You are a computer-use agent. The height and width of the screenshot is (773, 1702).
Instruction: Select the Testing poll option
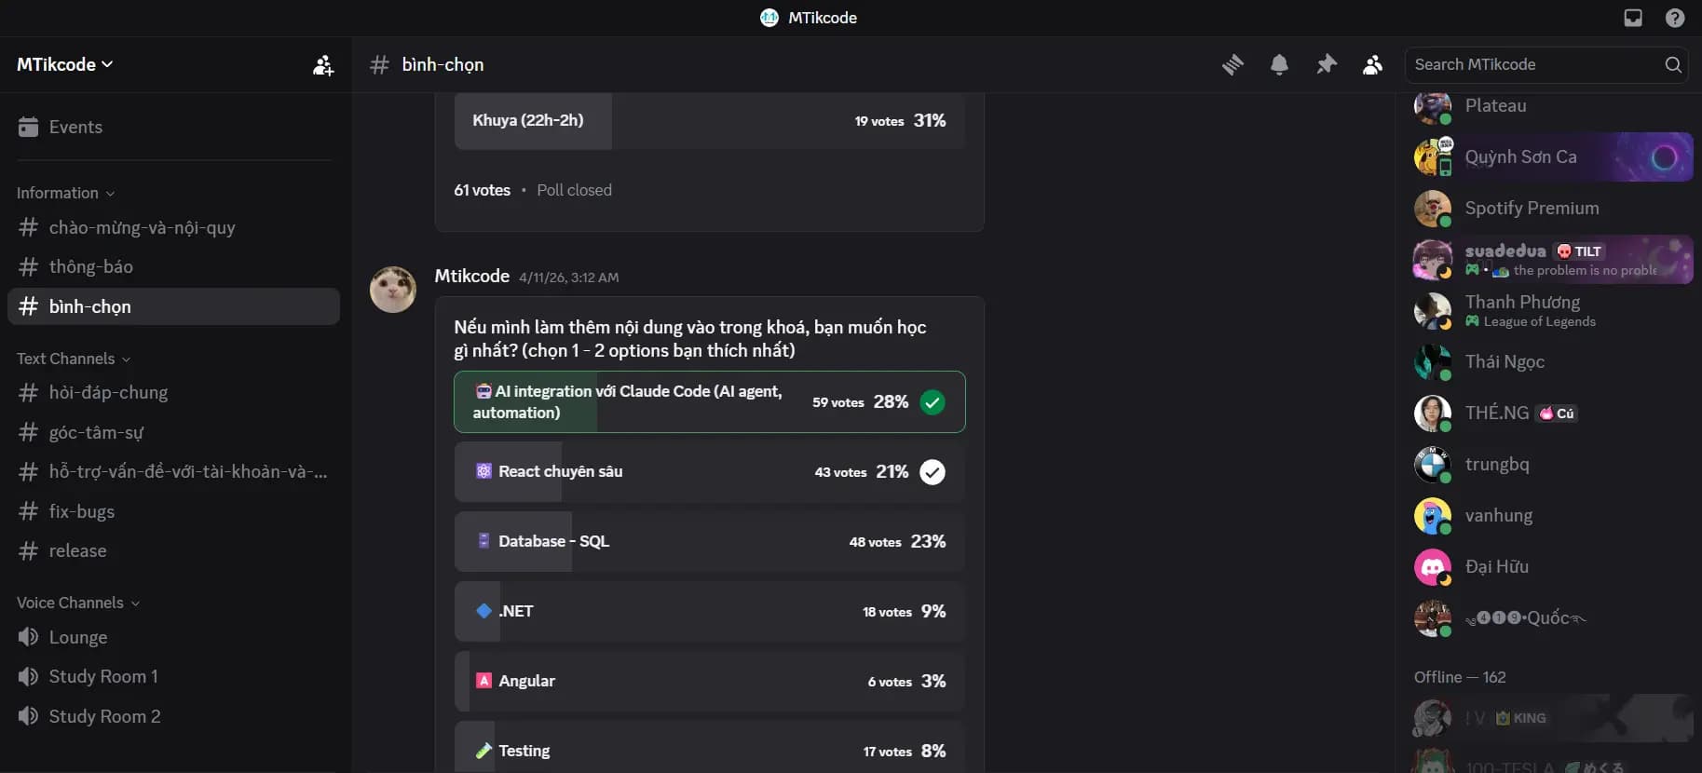[x=710, y=749]
